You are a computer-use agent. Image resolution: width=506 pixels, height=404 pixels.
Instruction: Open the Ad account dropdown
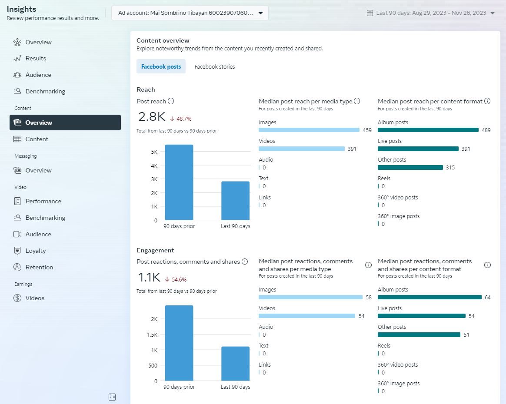coord(190,13)
